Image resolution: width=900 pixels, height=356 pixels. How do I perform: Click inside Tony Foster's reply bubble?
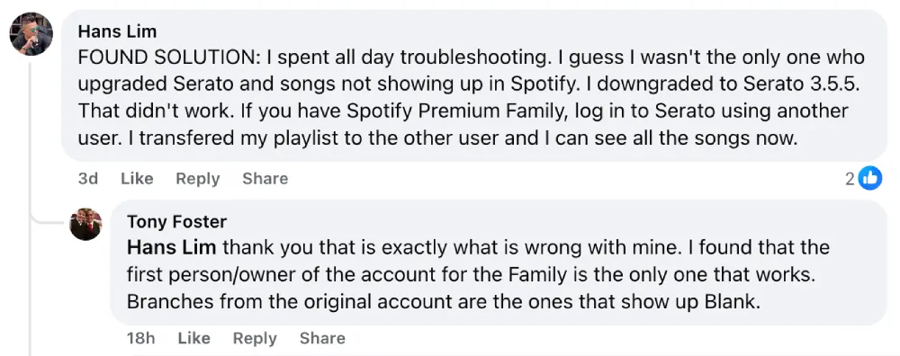[x=499, y=263]
